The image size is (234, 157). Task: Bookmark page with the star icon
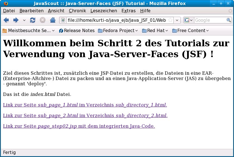pos(170,20)
